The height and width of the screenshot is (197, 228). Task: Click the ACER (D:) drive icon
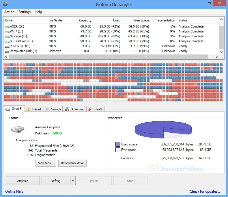[x=7, y=27]
